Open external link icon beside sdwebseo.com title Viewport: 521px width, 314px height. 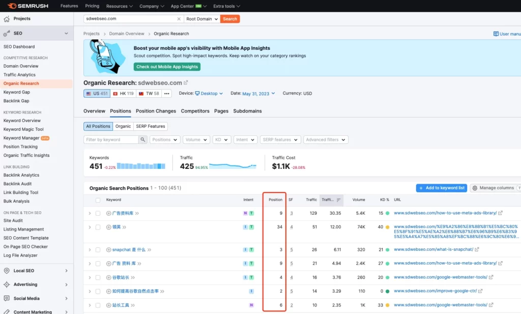tap(186, 82)
